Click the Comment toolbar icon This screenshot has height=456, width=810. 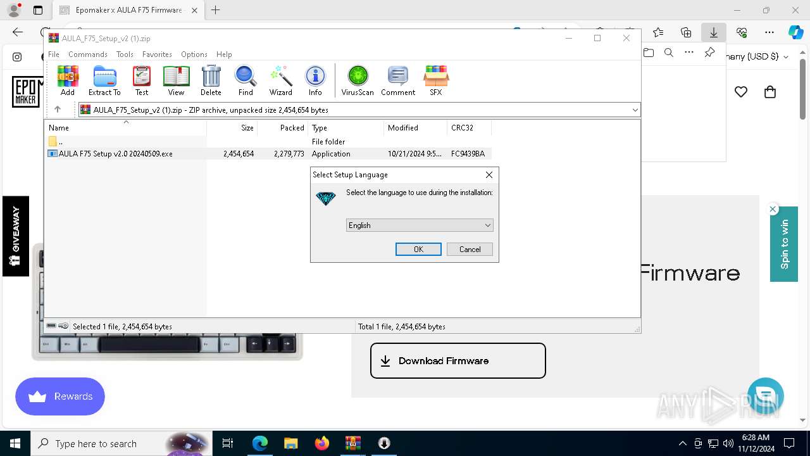pyautogui.click(x=398, y=80)
